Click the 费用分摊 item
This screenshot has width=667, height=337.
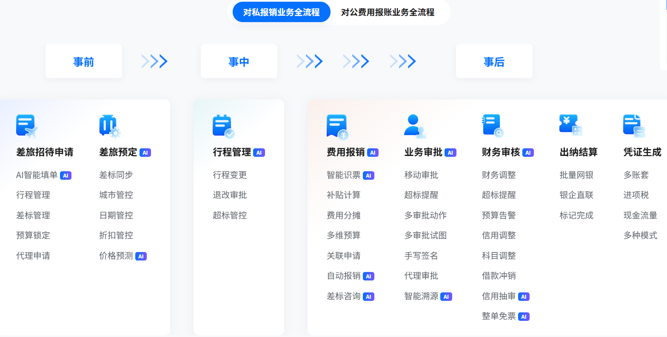click(x=344, y=215)
